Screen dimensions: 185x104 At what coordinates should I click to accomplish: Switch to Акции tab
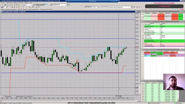point(25,9)
